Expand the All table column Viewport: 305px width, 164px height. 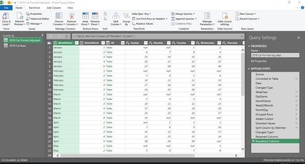[122, 43]
